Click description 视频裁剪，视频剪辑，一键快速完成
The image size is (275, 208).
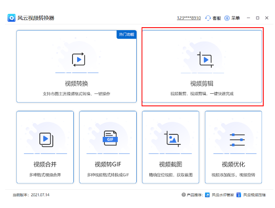202,94
